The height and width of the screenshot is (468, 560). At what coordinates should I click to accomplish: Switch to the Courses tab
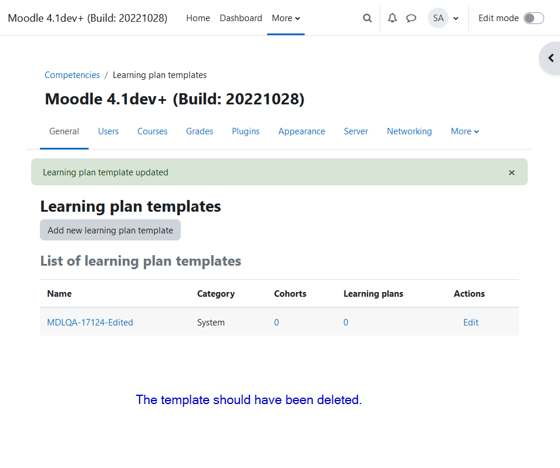[152, 131]
